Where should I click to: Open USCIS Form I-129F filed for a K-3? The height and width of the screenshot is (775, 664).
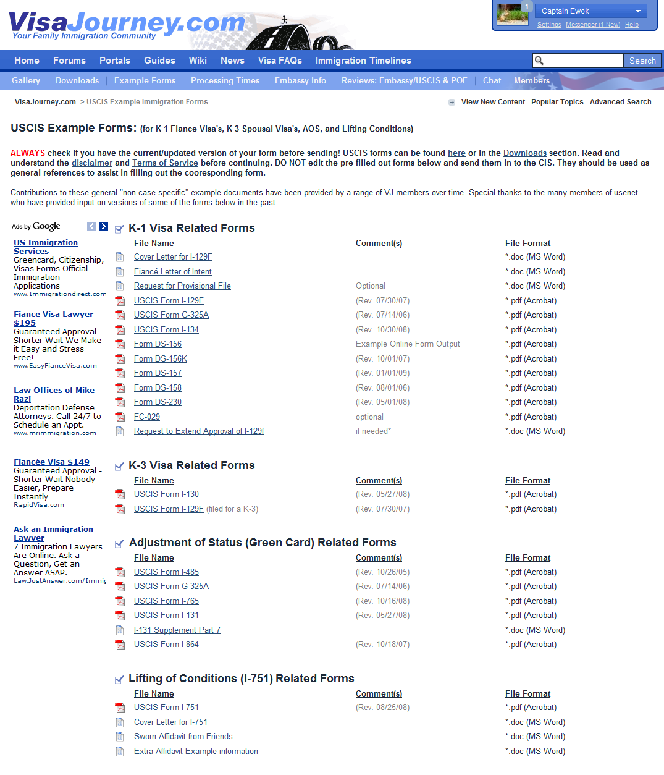click(x=169, y=509)
